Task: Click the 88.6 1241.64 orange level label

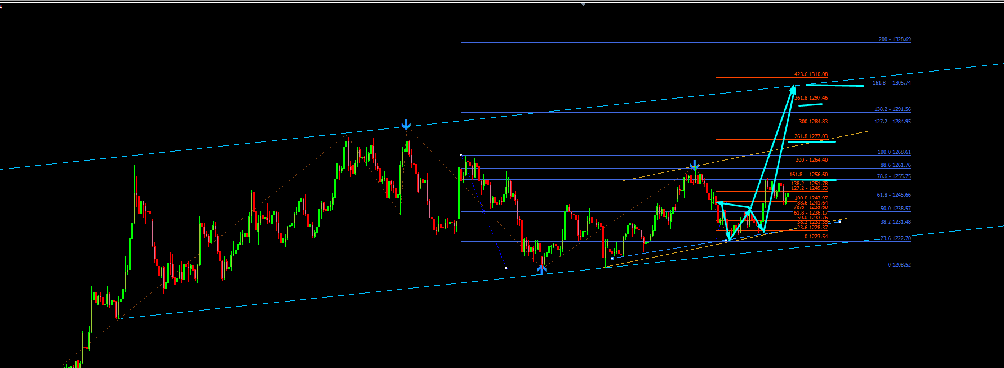Action: coord(812,203)
